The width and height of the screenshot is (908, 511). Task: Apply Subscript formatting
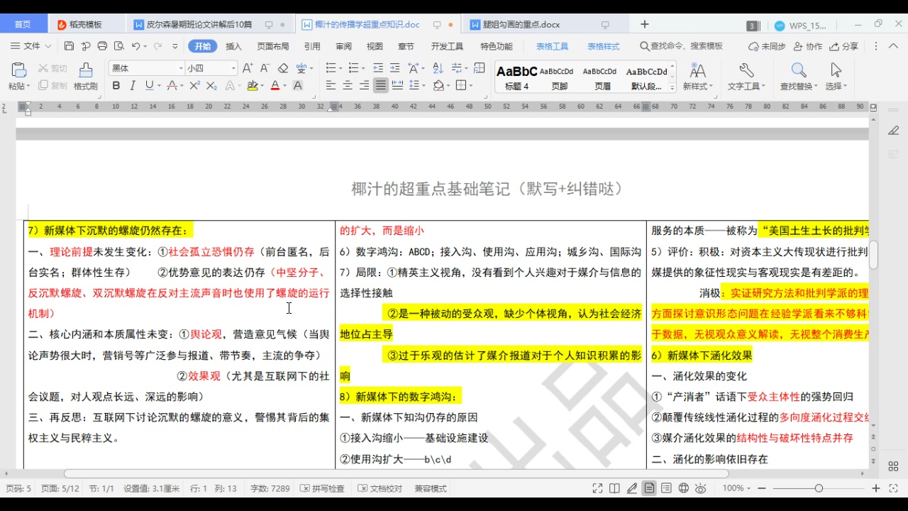211,86
